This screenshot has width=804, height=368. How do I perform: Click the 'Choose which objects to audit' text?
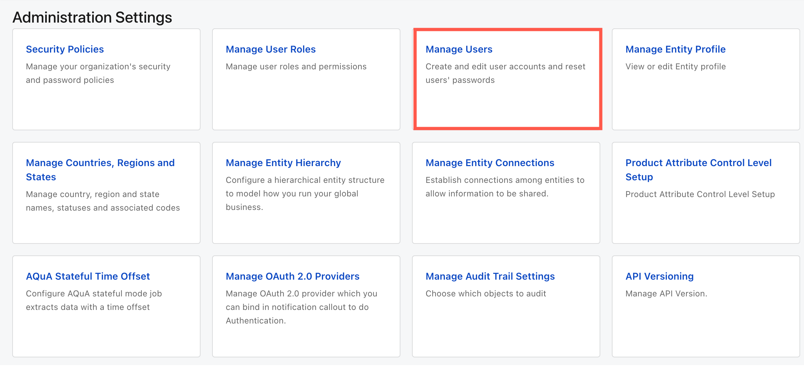tap(485, 294)
